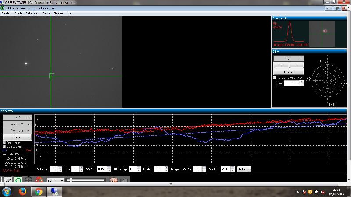
Task: Open Firefox from the taskbar
Action: click(x=23, y=192)
